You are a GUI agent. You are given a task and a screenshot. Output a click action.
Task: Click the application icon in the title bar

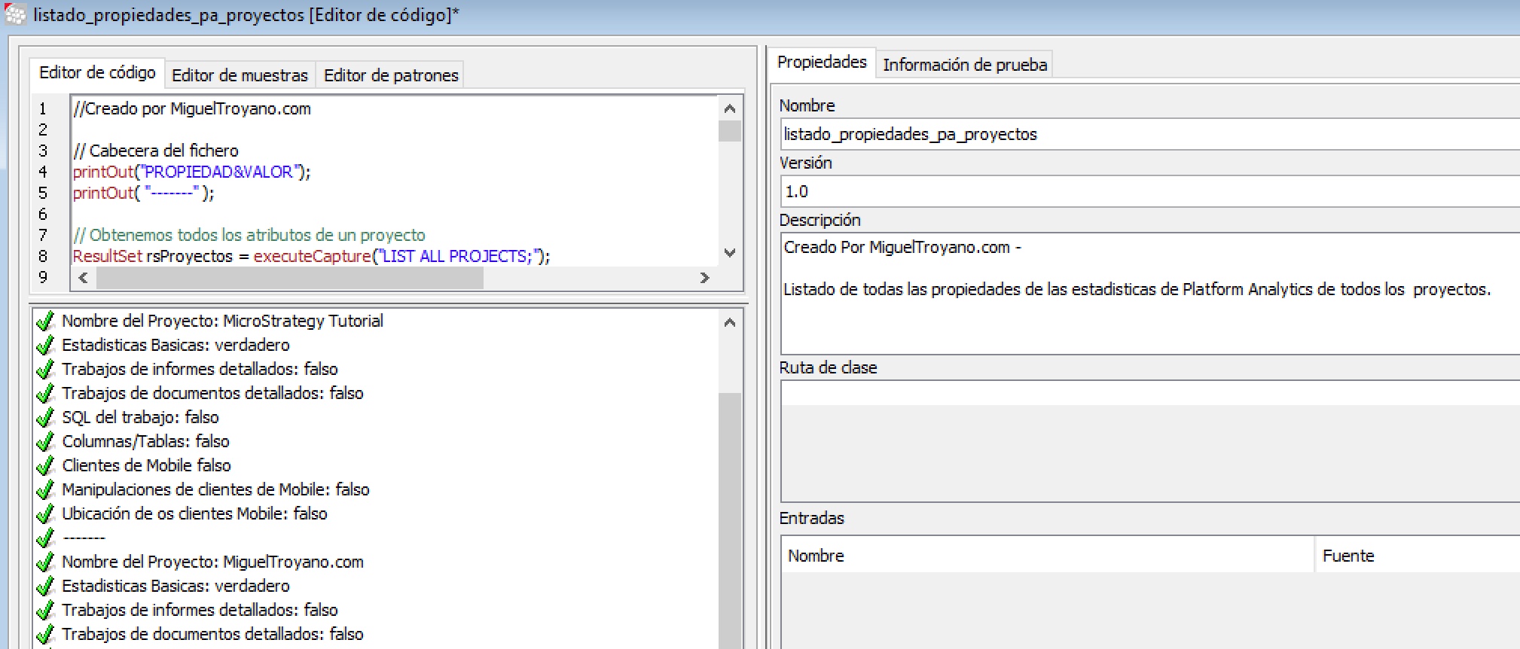(15, 14)
